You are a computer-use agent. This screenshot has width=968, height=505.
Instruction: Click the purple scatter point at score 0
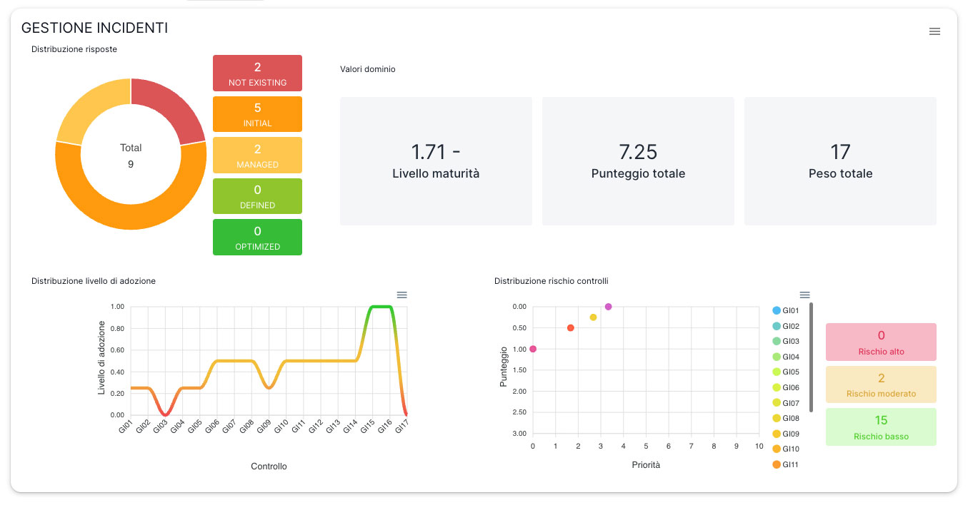608,307
